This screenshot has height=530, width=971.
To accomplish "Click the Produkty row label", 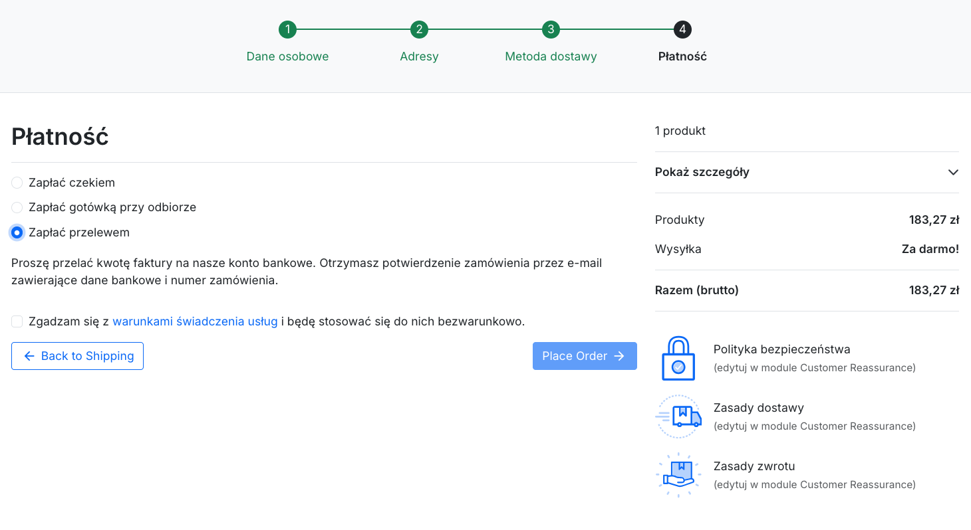I will [680, 220].
